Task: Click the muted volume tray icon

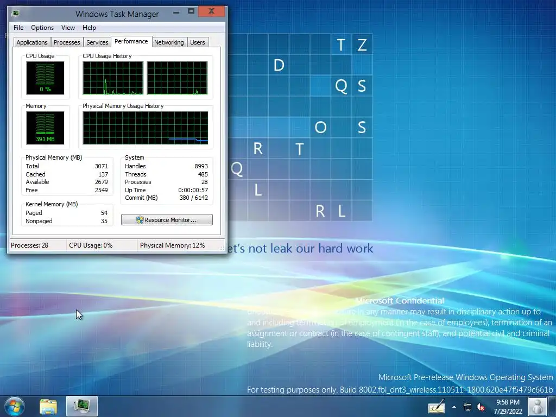Action: point(481,407)
